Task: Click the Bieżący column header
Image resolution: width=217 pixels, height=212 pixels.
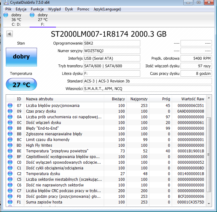Action: click(115, 99)
